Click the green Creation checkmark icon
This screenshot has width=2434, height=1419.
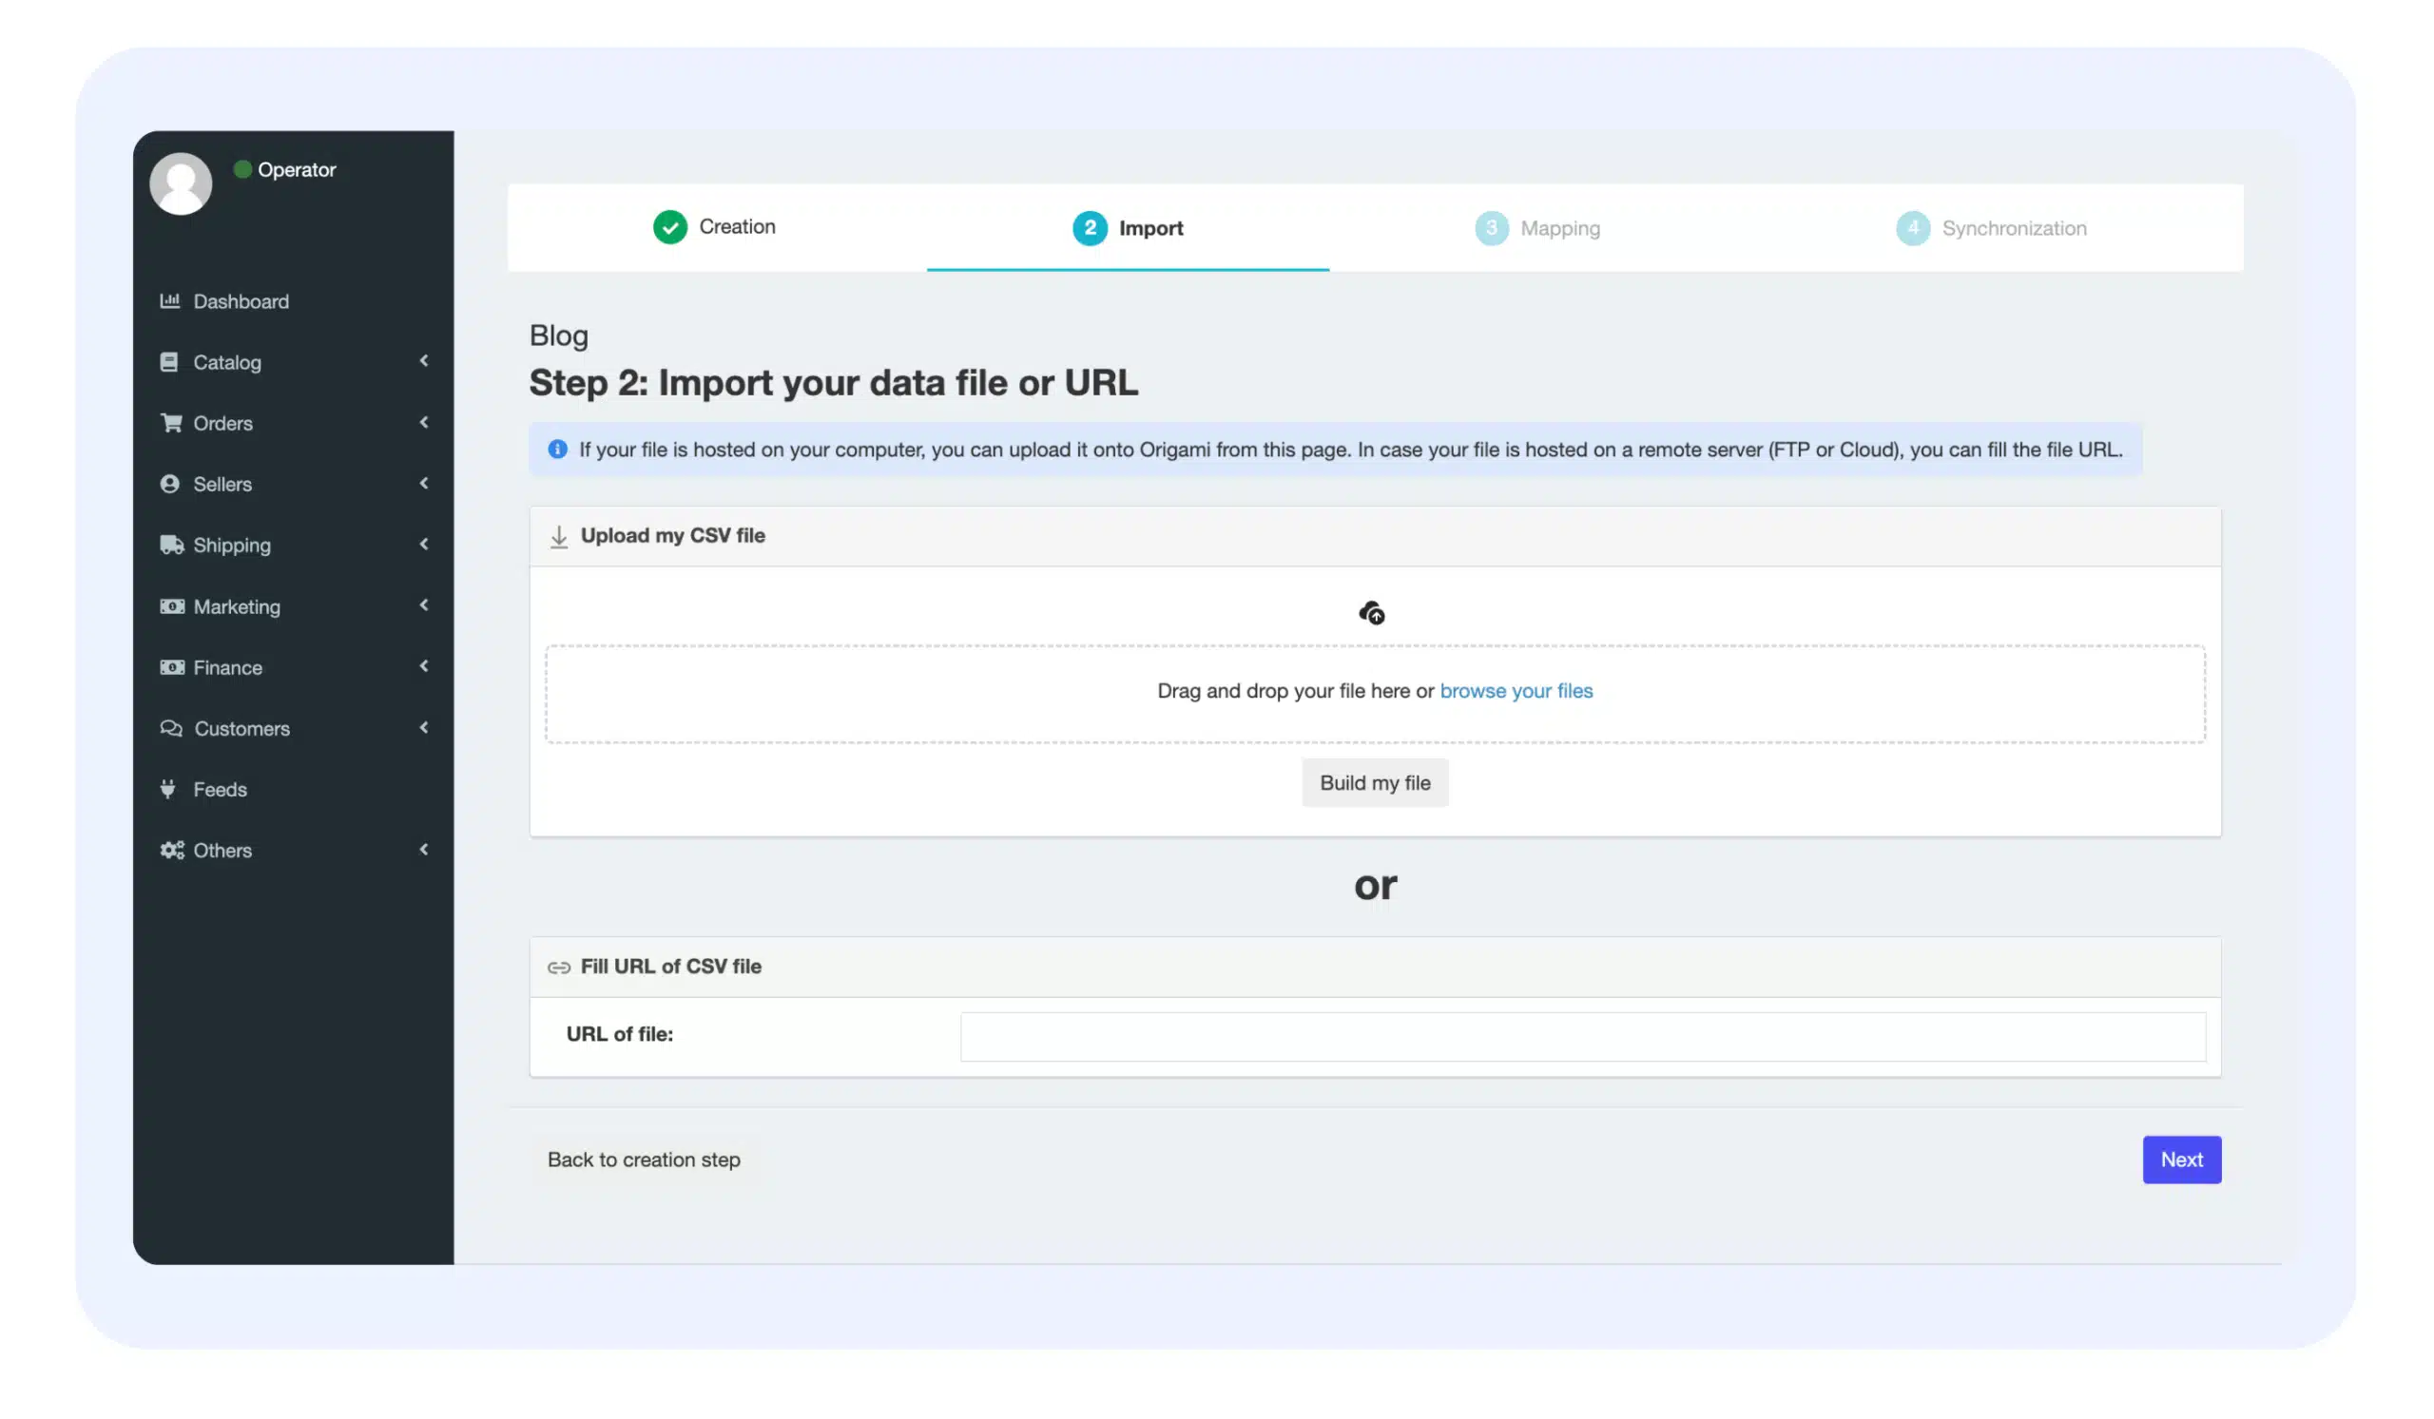tap(669, 227)
